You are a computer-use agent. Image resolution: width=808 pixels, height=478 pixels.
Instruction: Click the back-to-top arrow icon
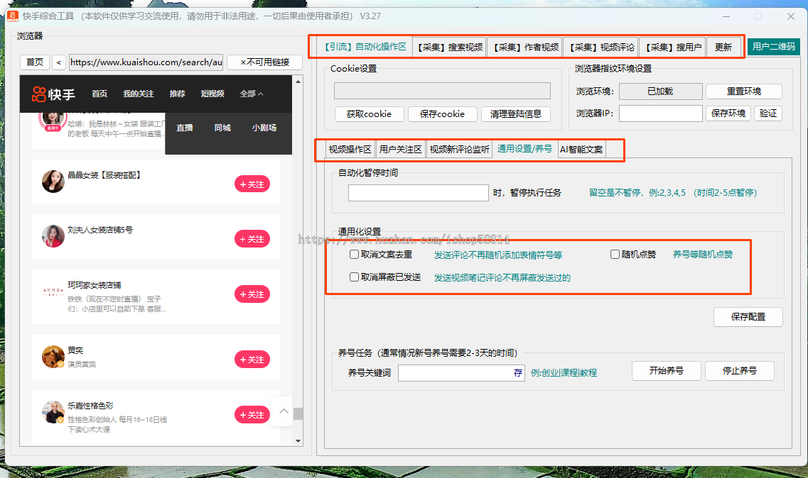click(284, 411)
